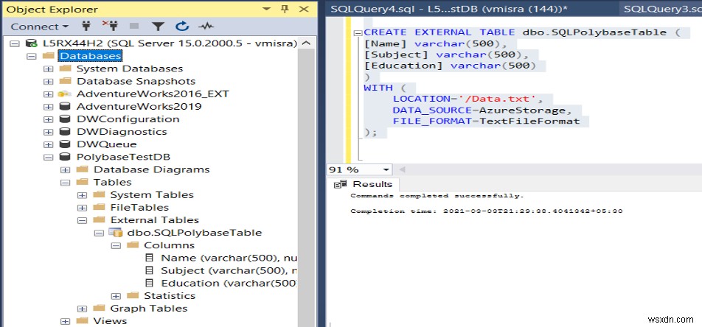Select the System Databases folder icon
The width and height of the screenshot is (702, 327).
tap(66, 68)
